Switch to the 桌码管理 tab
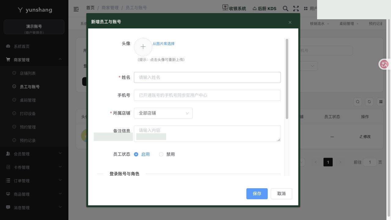Viewport: 391px width, 220px height. point(346,24)
